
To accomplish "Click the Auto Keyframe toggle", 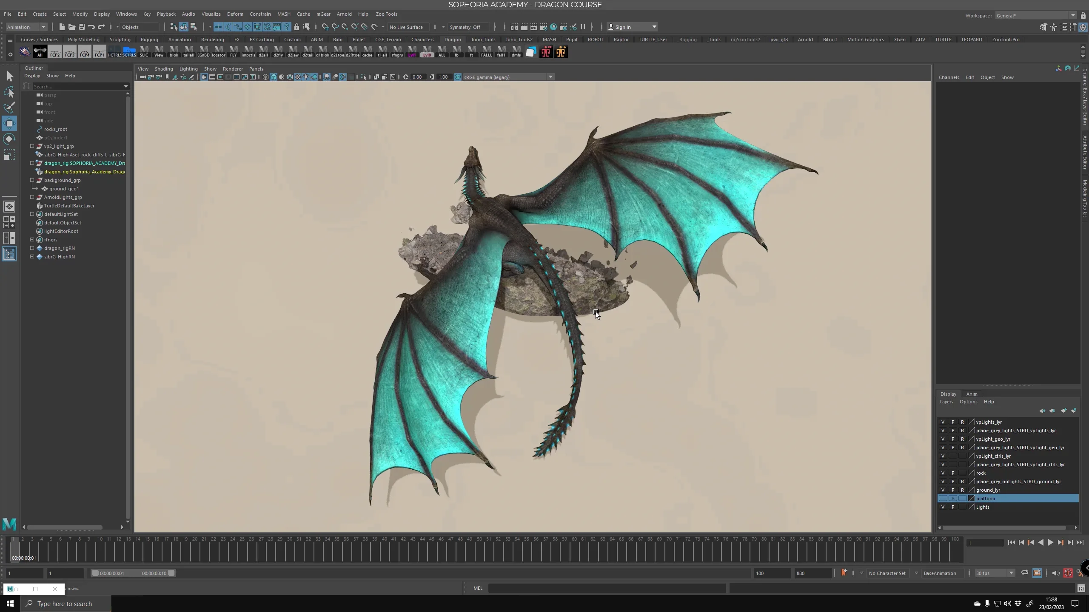I will pos(1068,573).
